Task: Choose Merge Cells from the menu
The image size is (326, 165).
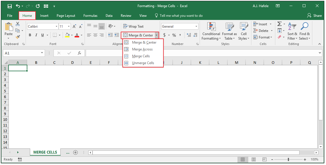Action: (143, 56)
